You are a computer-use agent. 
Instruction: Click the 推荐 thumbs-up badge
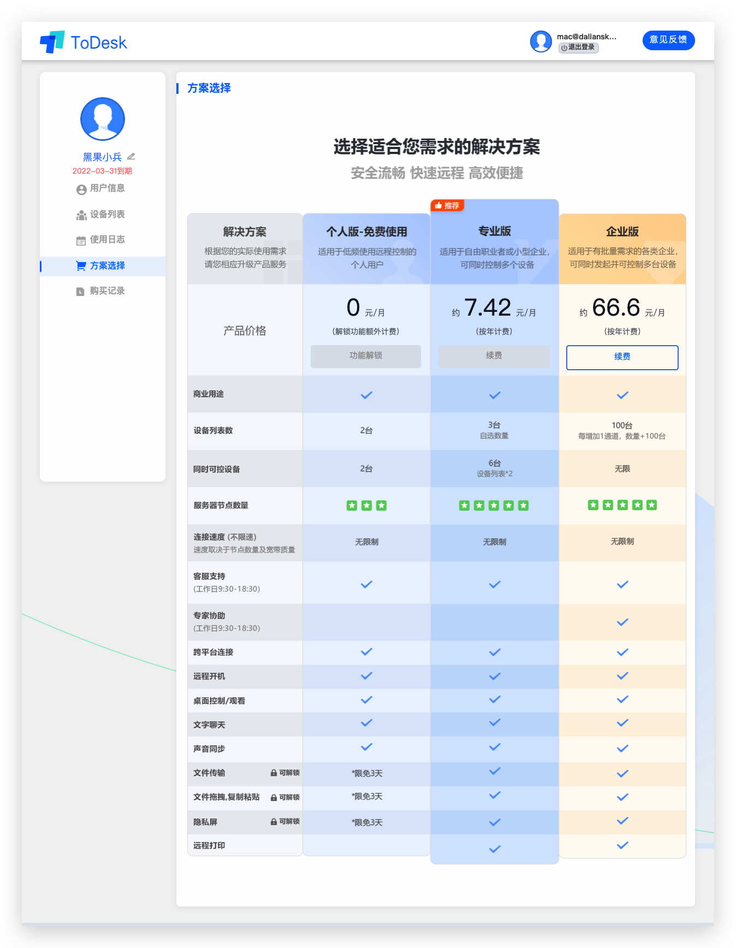[x=447, y=205]
